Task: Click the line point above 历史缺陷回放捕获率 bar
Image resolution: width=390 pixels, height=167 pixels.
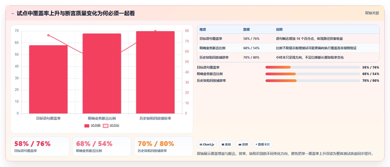Action: point(155,31)
